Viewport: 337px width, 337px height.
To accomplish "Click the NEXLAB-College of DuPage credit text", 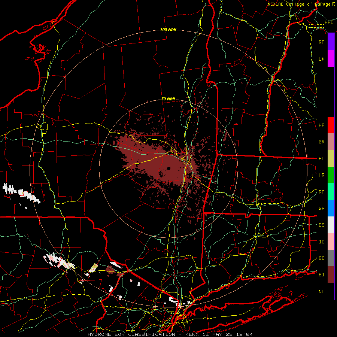I will (x=299, y=4).
